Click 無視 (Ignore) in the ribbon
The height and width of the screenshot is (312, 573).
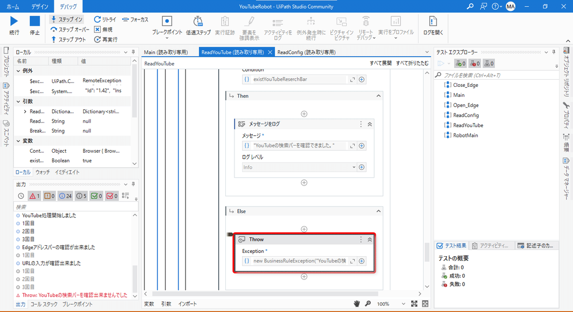[x=104, y=30]
